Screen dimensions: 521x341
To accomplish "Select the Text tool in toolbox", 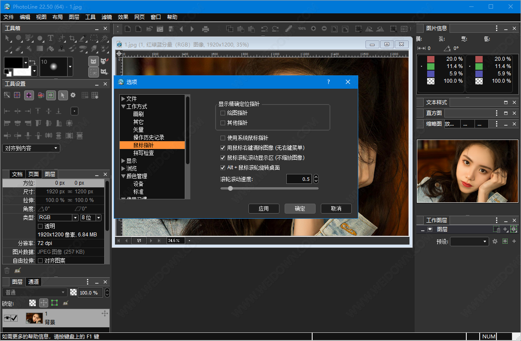I will pyautogui.click(x=50, y=38).
